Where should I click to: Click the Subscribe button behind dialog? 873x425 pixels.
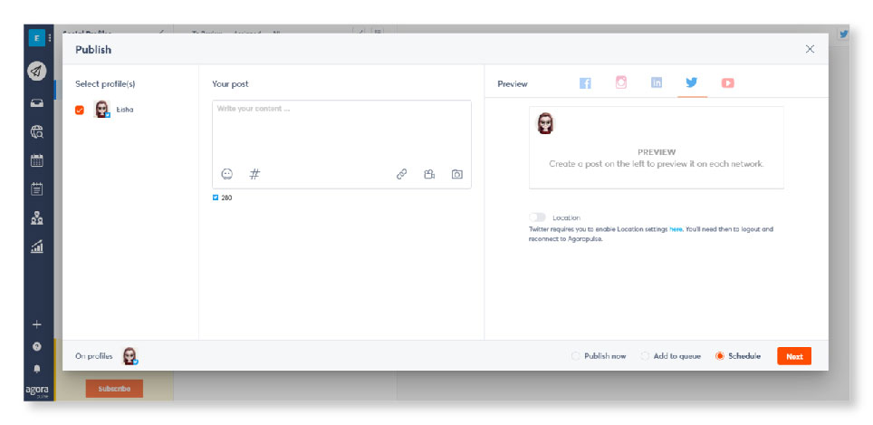[x=114, y=389]
